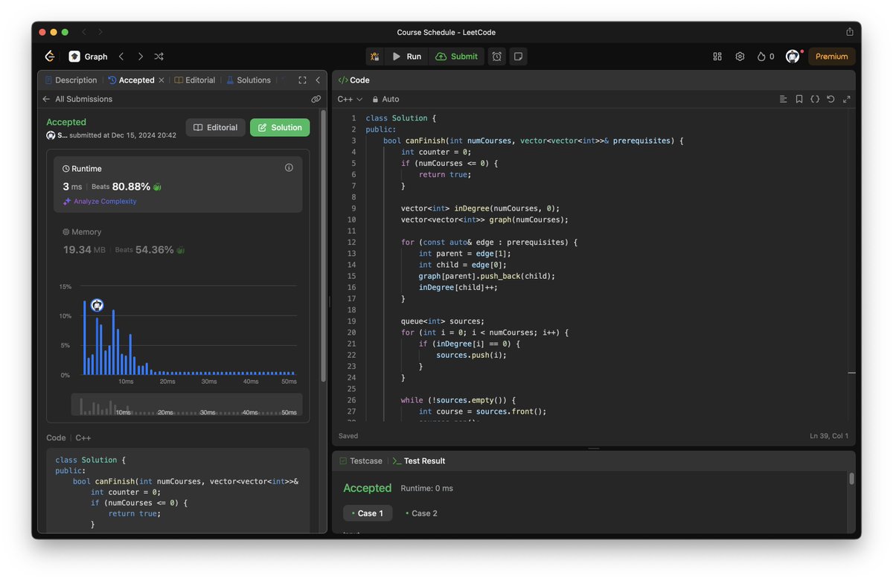The image size is (893, 581).
Task: Click the runtime distribution mini range slider
Action: pos(186,405)
